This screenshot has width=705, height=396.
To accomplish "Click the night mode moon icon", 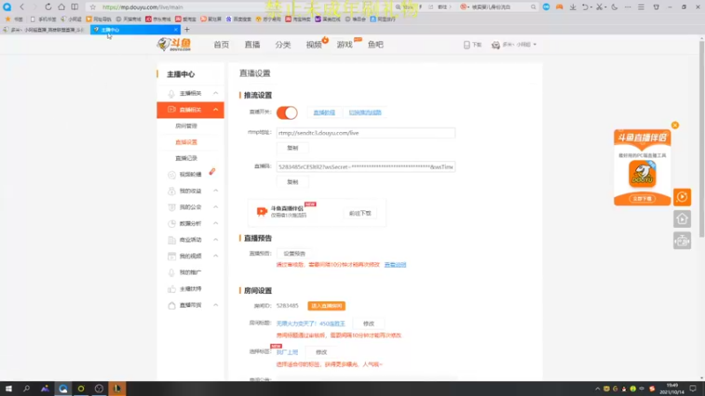I will (614, 7).
